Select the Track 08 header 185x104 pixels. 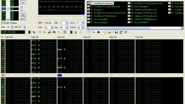pos(139,37)
